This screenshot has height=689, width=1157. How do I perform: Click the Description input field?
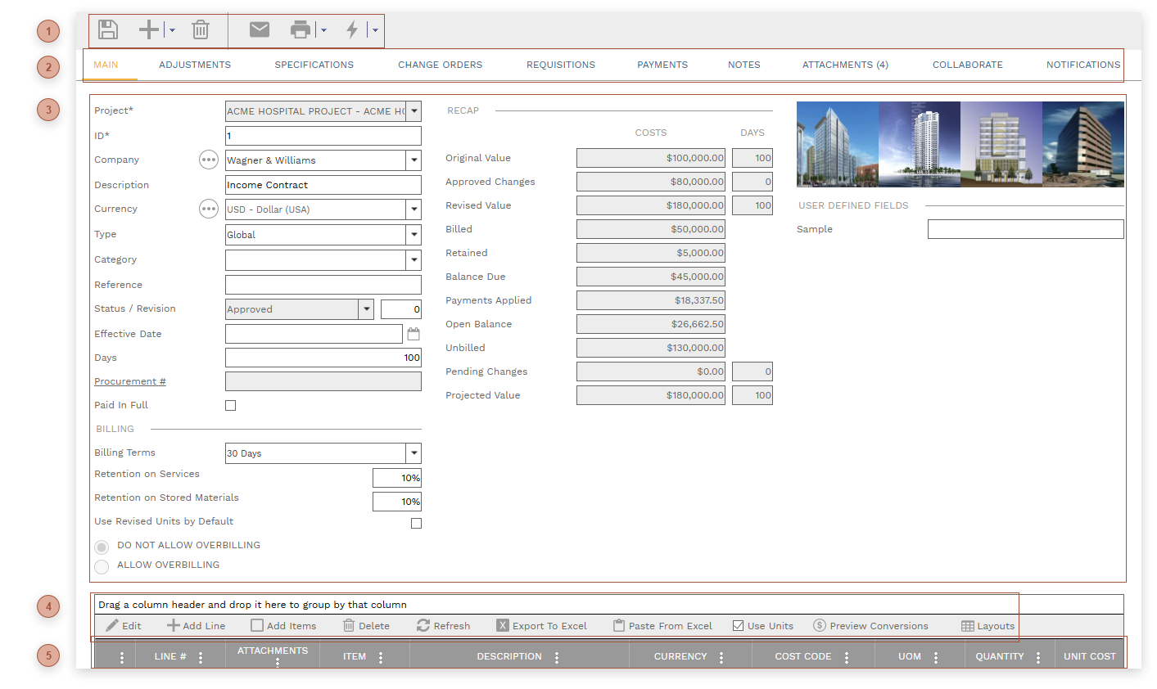coord(323,185)
